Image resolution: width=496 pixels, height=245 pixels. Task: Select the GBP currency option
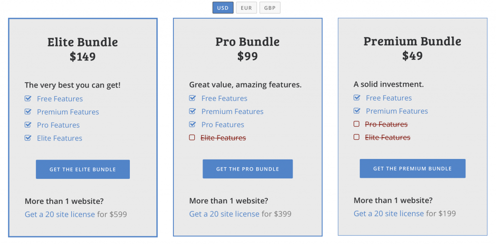click(270, 8)
